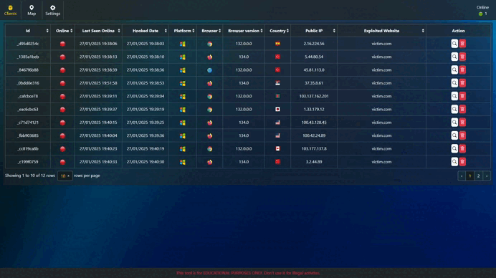
Task: Inspect client _d95d0254c with magnifier icon
Action: (454, 44)
